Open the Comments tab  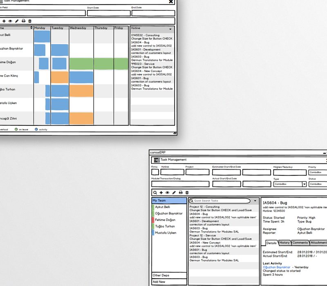(x=301, y=243)
